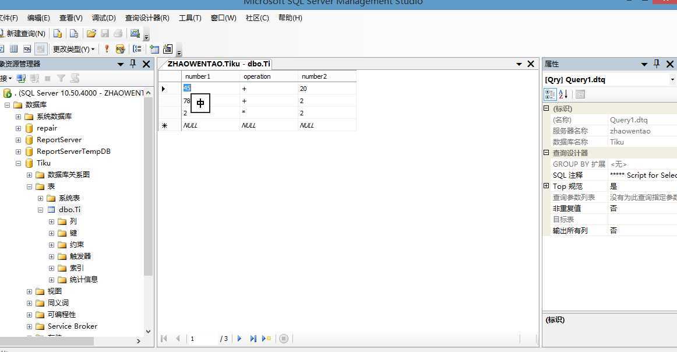The height and width of the screenshot is (352, 677).
Task: Click the Add Table icon
Action: (154, 49)
